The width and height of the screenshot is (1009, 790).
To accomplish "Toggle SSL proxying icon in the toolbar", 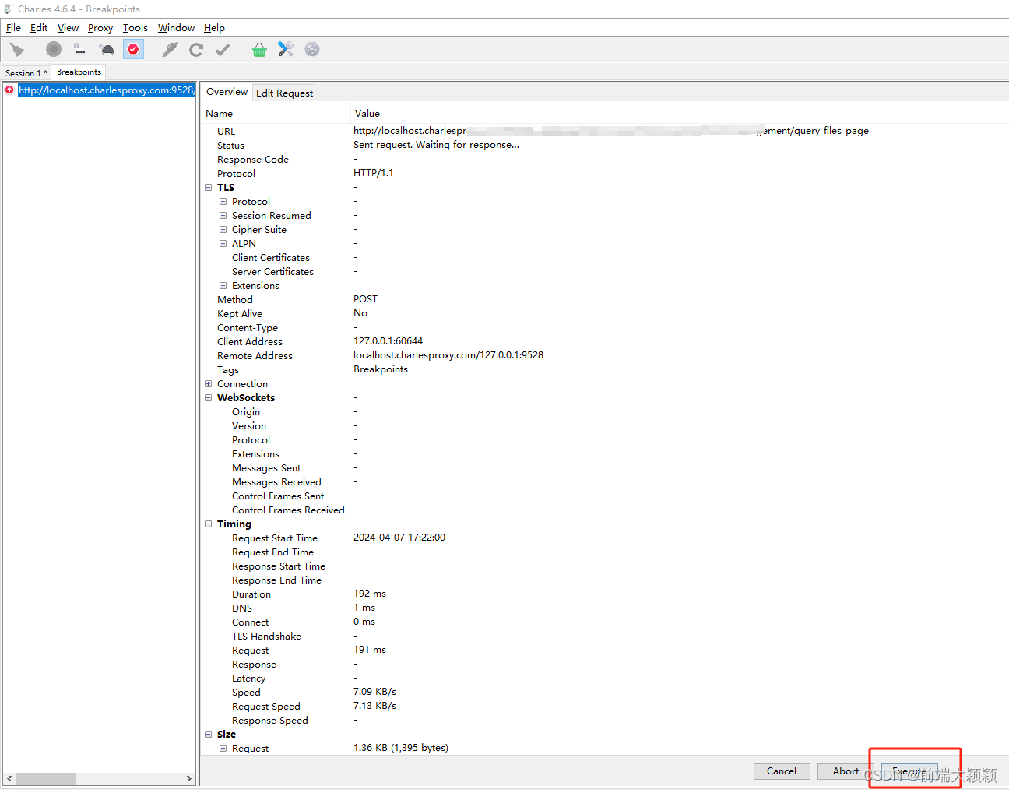I will pos(79,49).
